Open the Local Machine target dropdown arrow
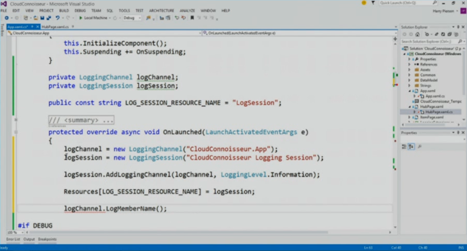Screen dimensions: 467x251 click(110, 18)
